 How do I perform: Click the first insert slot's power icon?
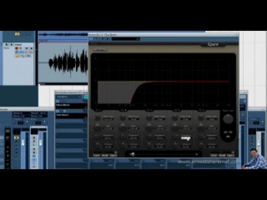click(57, 101)
